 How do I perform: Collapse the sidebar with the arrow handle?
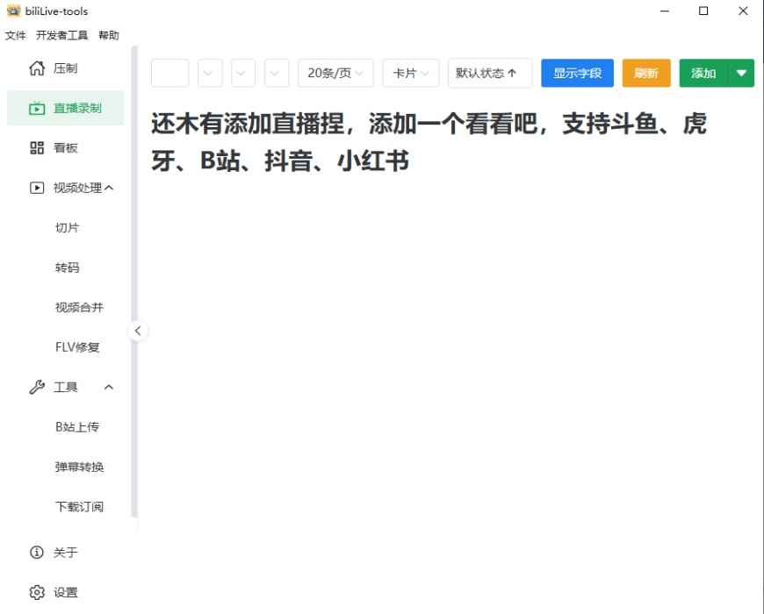138,331
